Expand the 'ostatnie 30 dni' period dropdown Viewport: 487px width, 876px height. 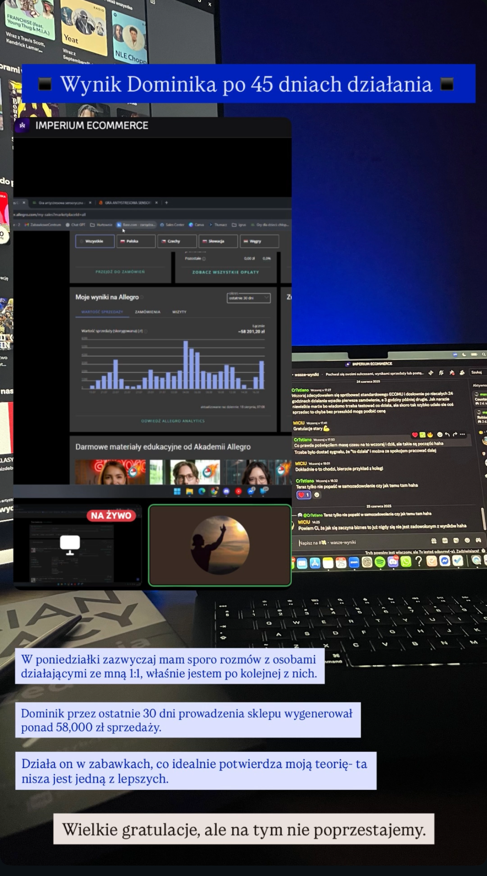click(x=248, y=298)
